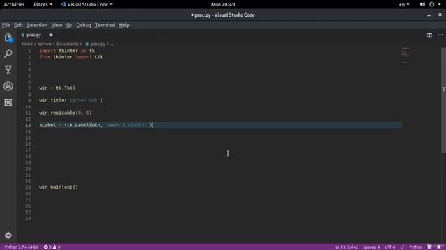Image resolution: width=446 pixels, height=250 pixels.
Task: Expand the Places dropdown menu
Action: point(43,4)
